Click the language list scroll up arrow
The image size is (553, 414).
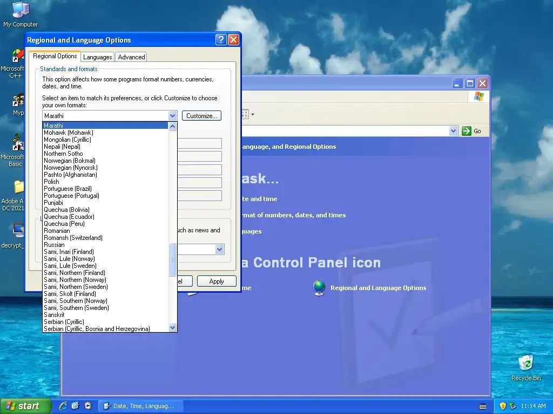tap(172, 126)
